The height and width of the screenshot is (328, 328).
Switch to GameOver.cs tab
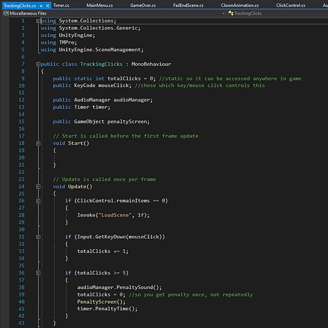(x=143, y=5)
